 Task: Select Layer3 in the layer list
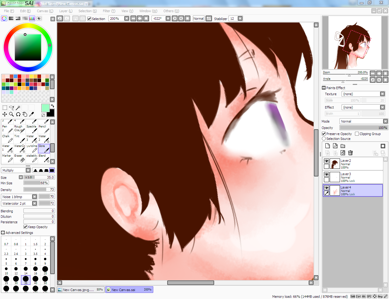356,177
